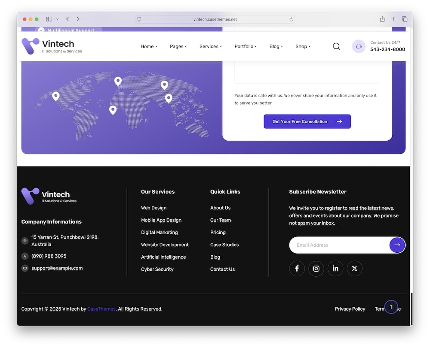Click the map pin over Africa
Image resolution: width=430 pixels, height=348 pixels.
pos(113,110)
